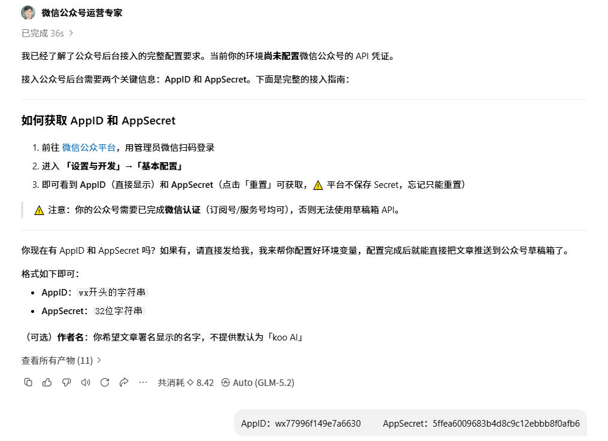Open the 微信公众平台 link

pos(89,148)
